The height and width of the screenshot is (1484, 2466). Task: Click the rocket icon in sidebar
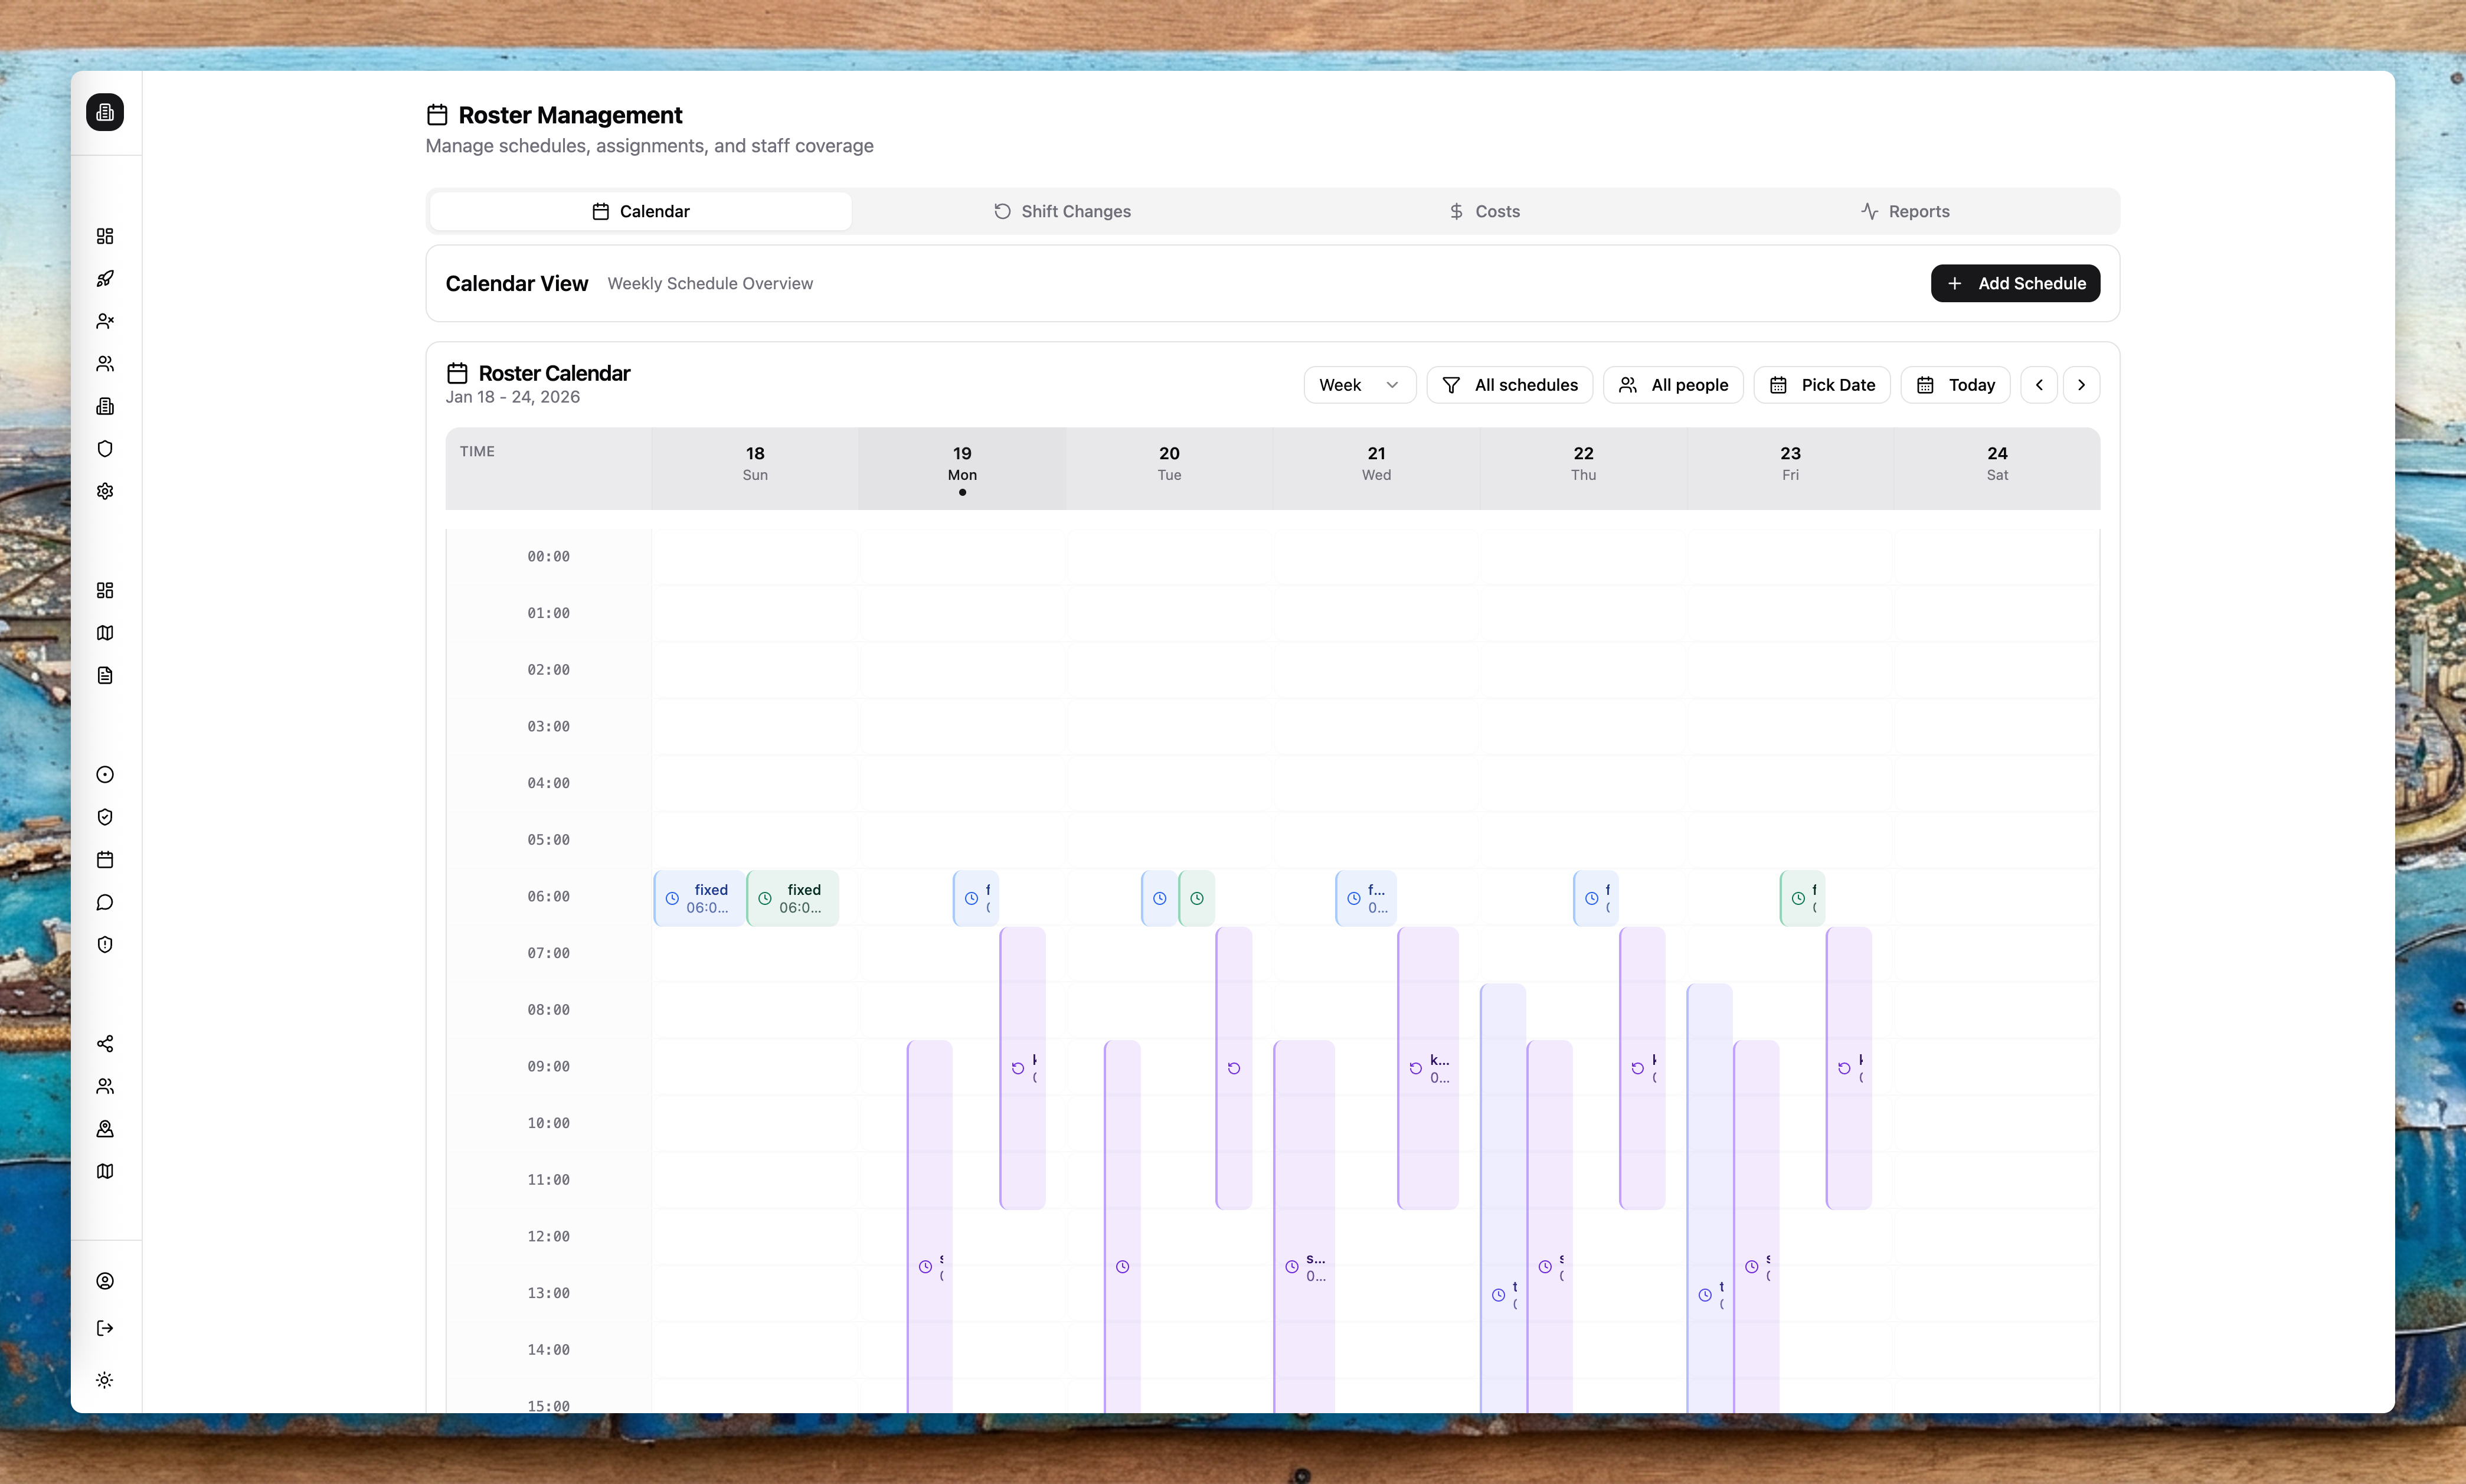point(105,278)
